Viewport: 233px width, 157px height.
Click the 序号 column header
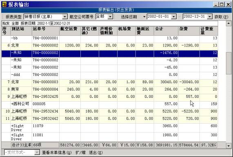[x=6, y=31]
